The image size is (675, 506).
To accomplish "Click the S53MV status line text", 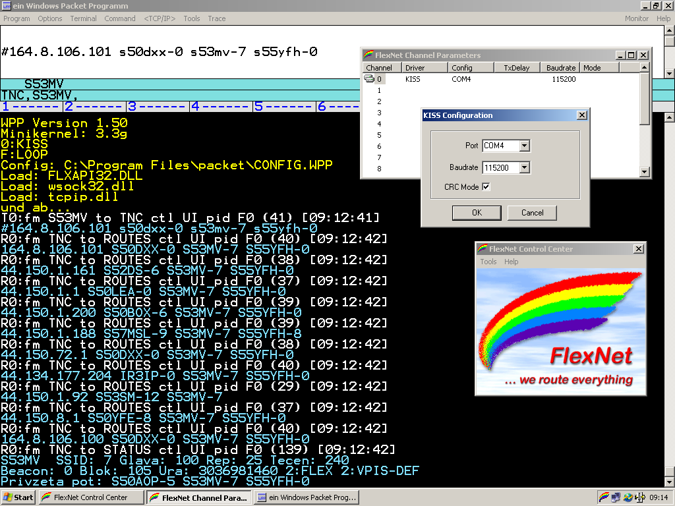I will click(44, 84).
